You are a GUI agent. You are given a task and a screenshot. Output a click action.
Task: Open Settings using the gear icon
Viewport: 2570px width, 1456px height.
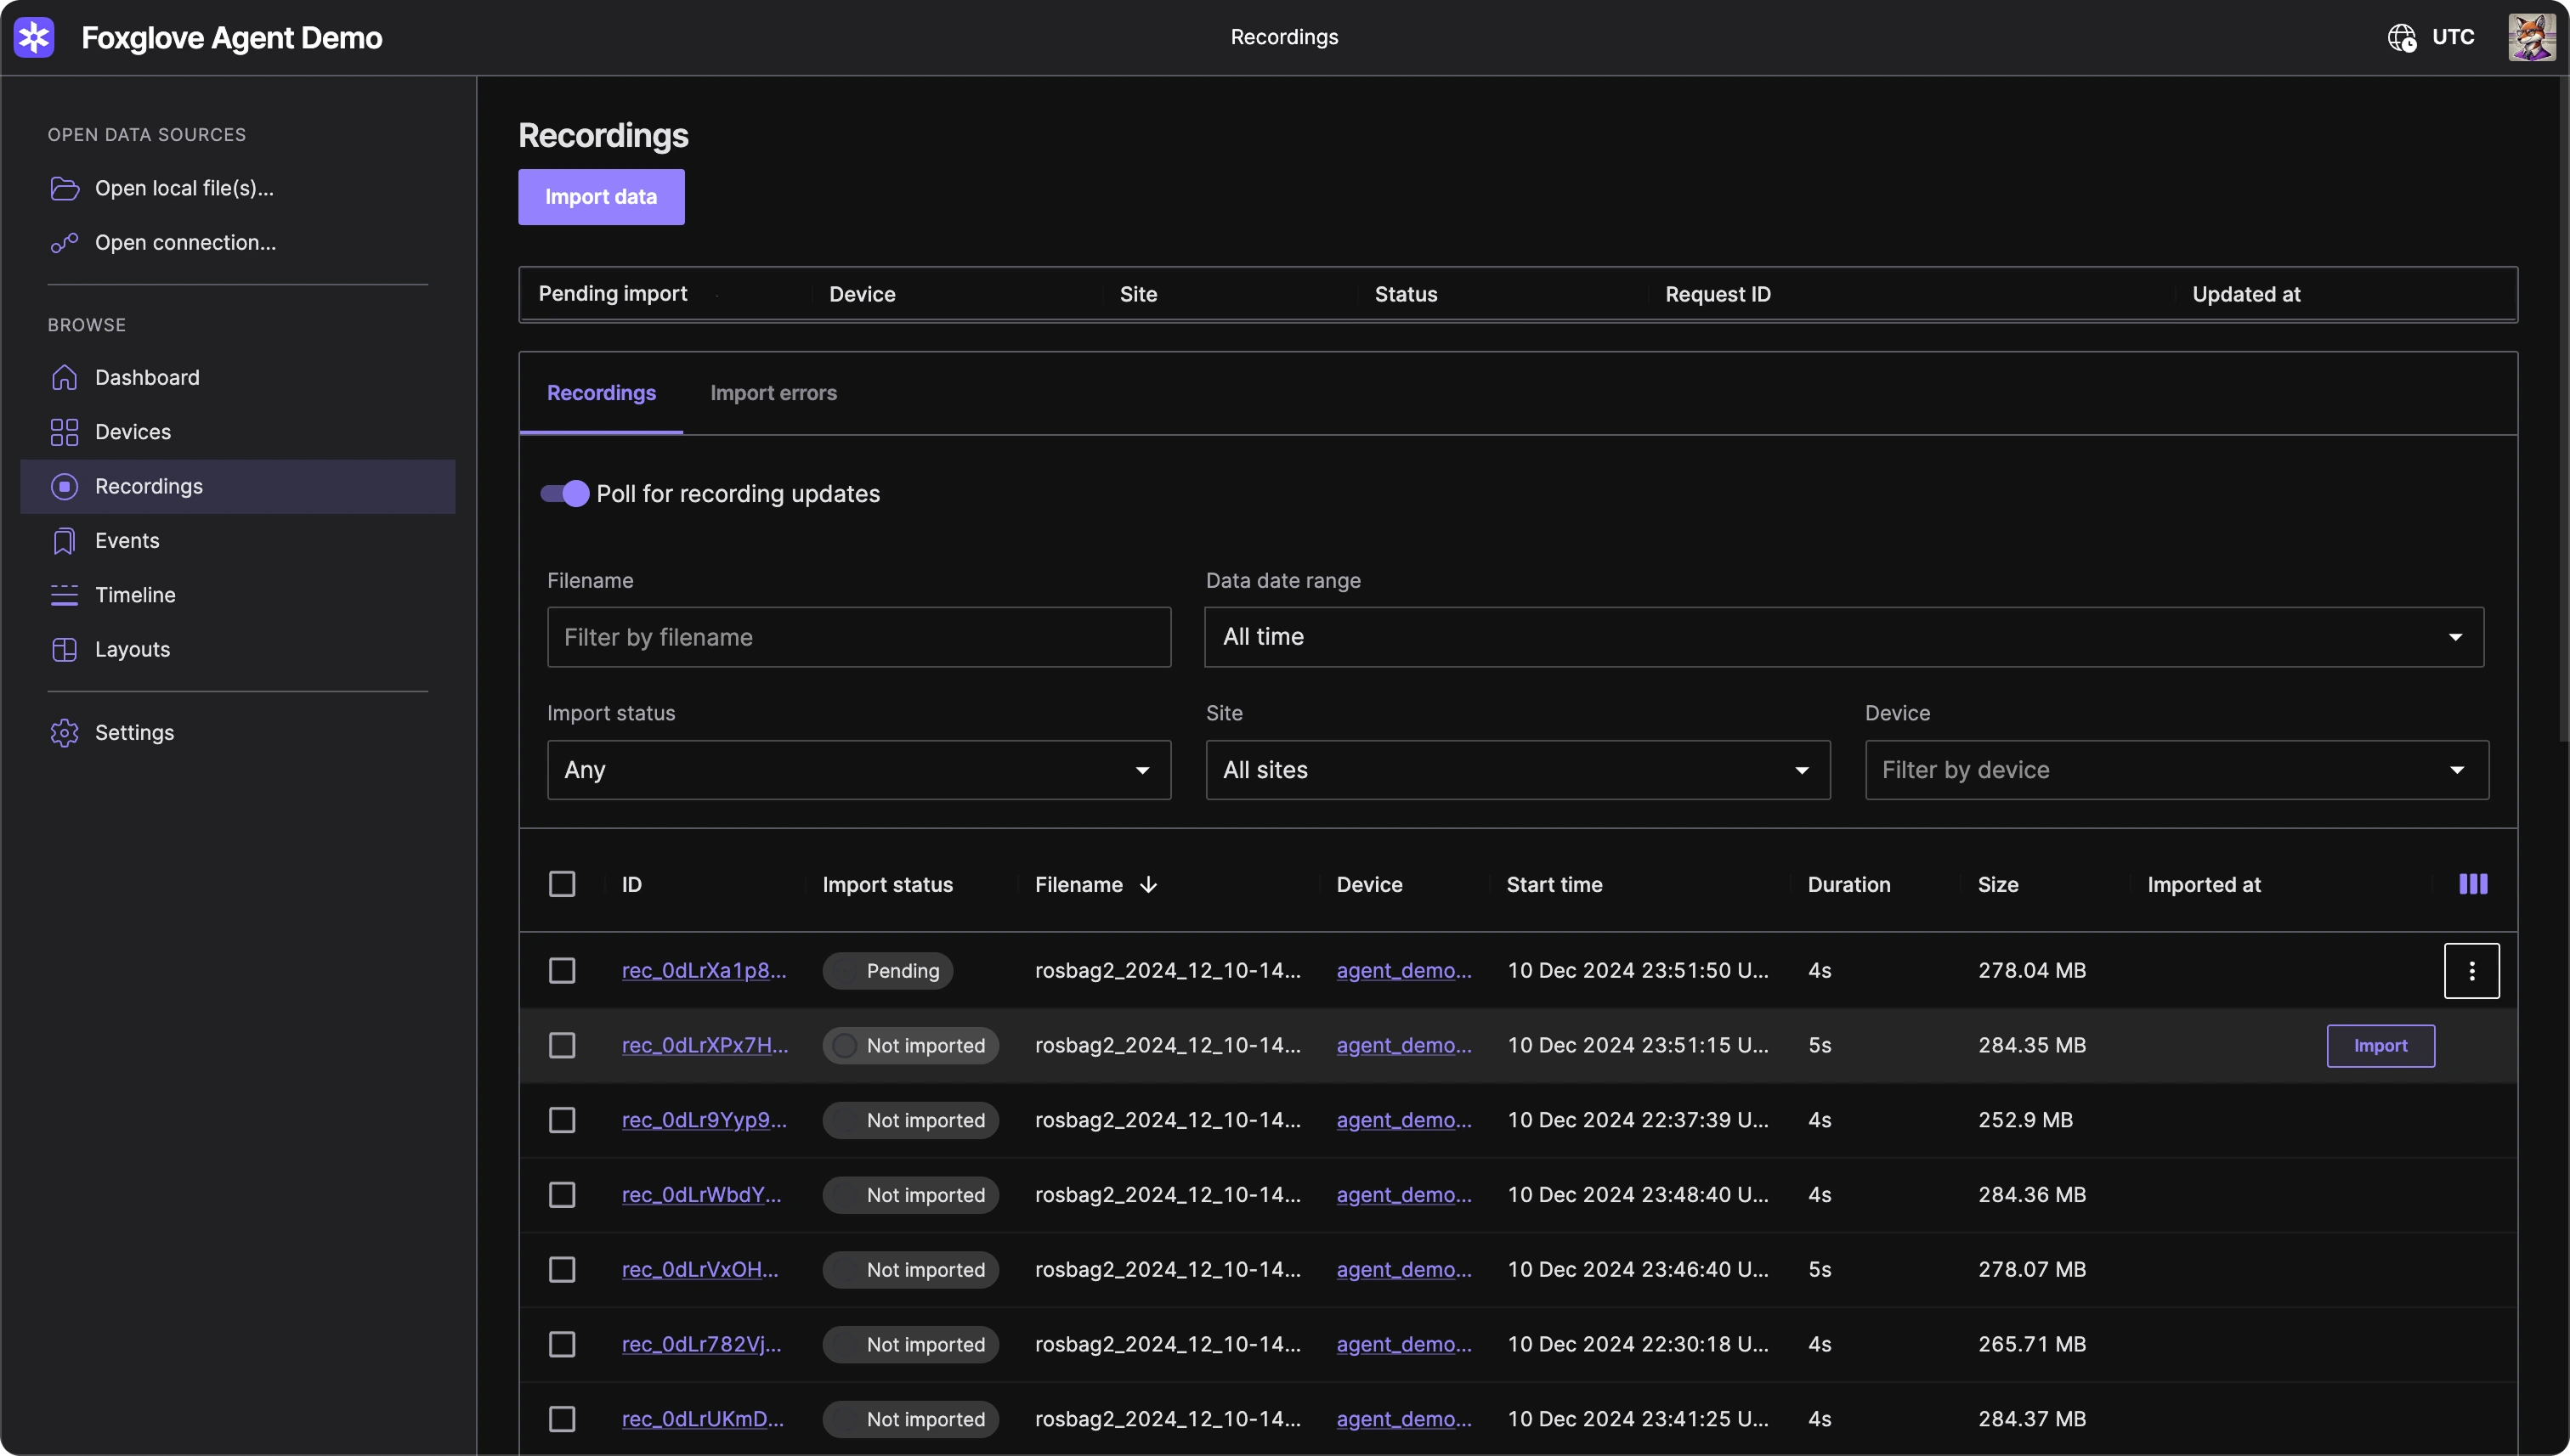pos(64,732)
